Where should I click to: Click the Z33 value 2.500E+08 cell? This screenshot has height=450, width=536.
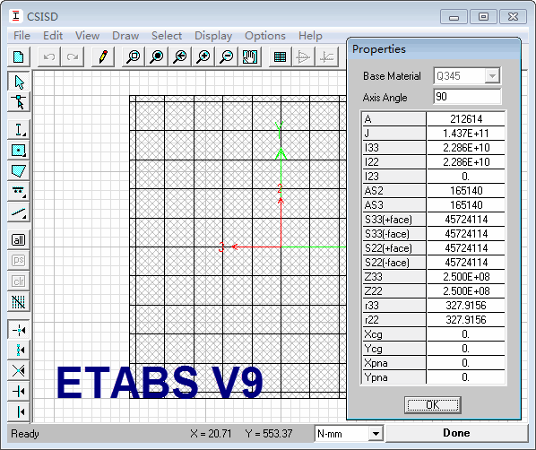coord(466,277)
